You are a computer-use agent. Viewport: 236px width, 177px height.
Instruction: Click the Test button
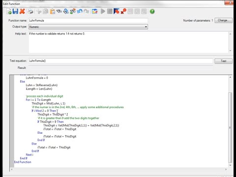point(223,61)
